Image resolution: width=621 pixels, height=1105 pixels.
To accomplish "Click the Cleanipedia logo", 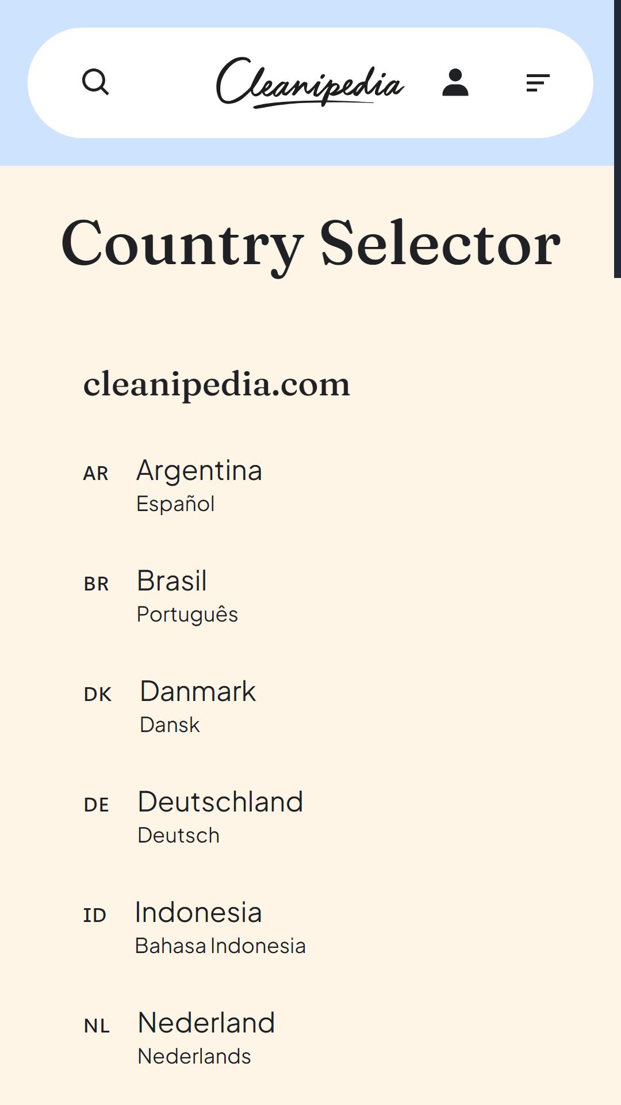I will 310,82.
